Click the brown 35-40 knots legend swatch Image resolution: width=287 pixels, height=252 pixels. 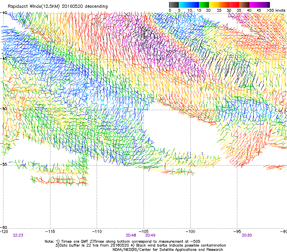pos(244,5)
